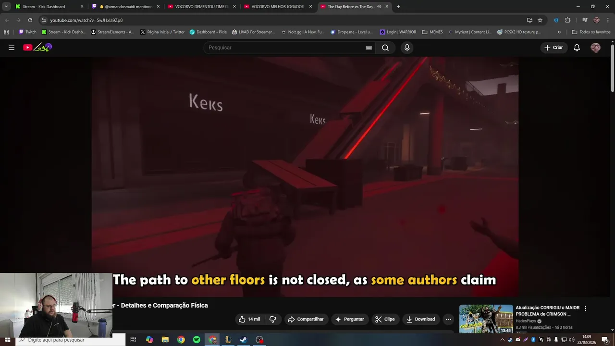
Task: Switch to the @armandosmaidi mentioned tab
Action: click(125, 7)
